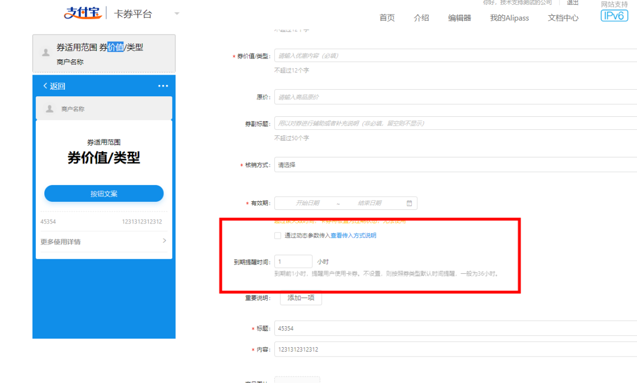
Task: Click the 券副标题 input field
Action: [x=455, y=123]
